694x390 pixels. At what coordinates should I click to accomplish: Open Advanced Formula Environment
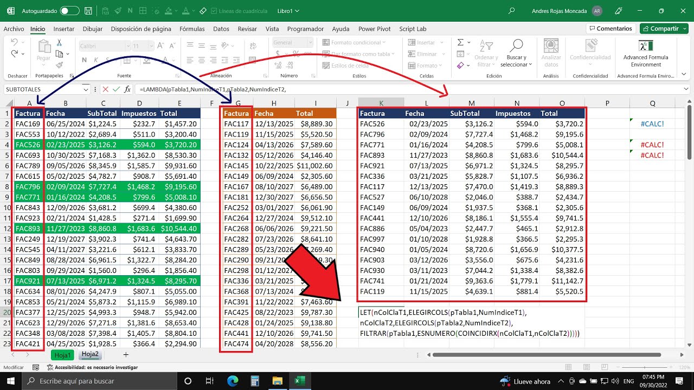(x=646, y=53)
